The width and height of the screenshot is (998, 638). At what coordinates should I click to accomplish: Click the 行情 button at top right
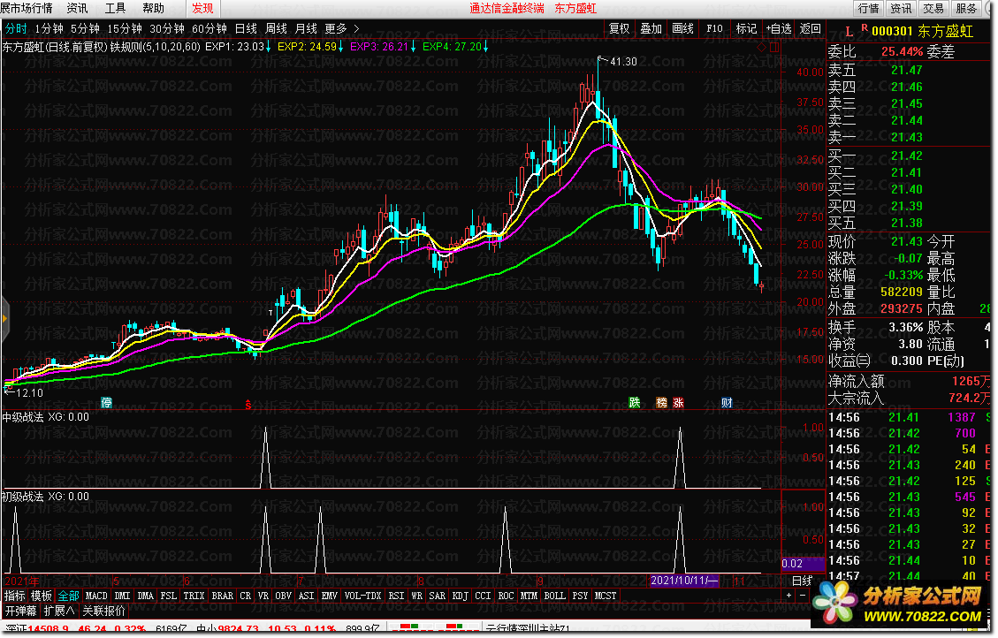tap(868, 8)
